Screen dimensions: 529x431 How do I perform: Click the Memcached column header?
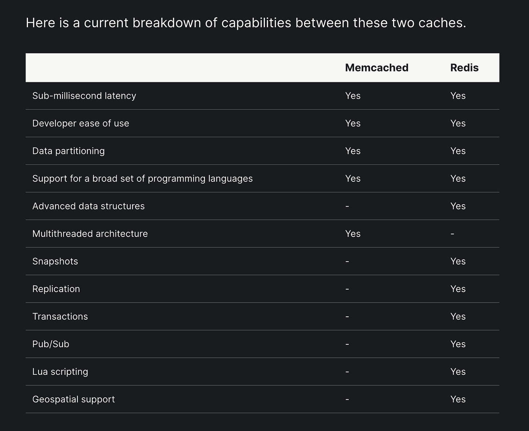(x=376, y=68)
